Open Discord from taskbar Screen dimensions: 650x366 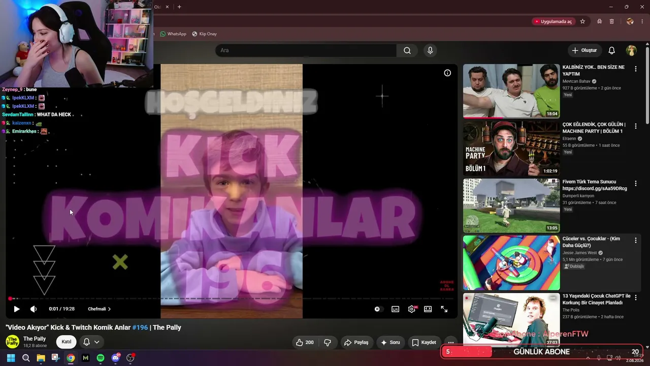coord(116,358)
